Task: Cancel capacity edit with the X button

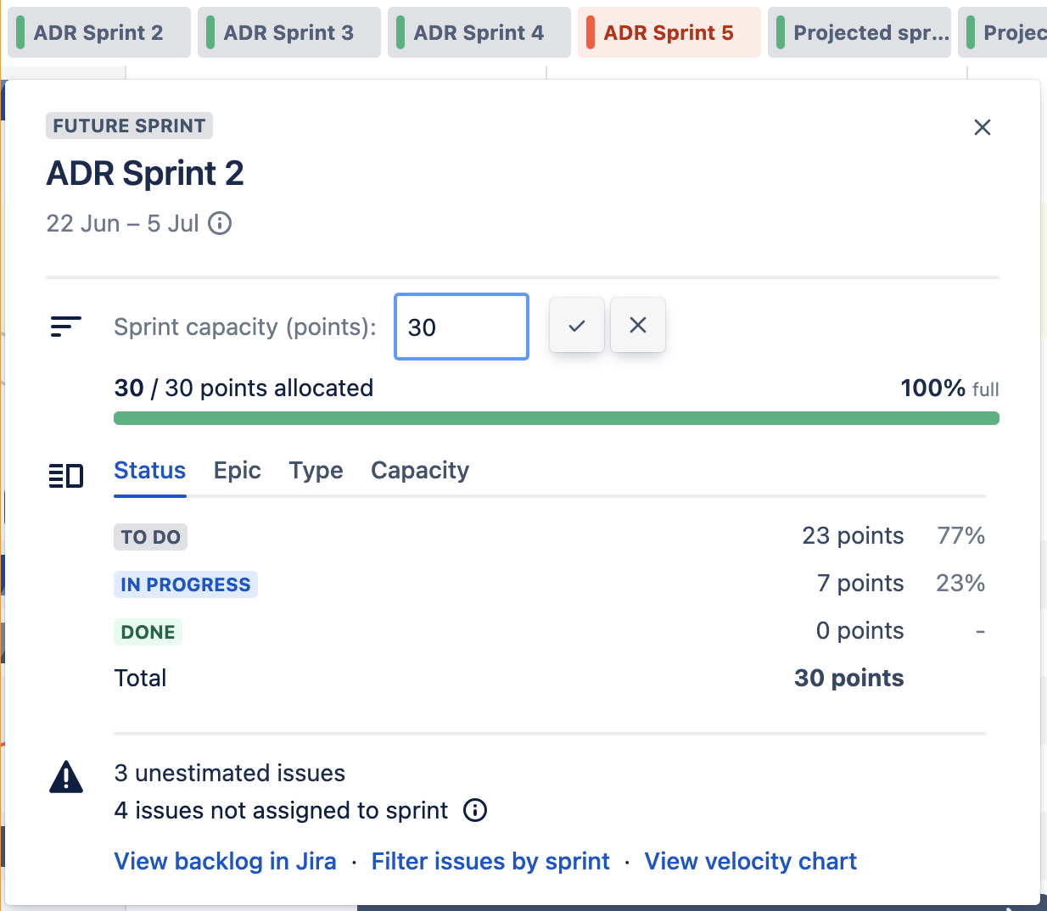Action: (x=638, y=325)
